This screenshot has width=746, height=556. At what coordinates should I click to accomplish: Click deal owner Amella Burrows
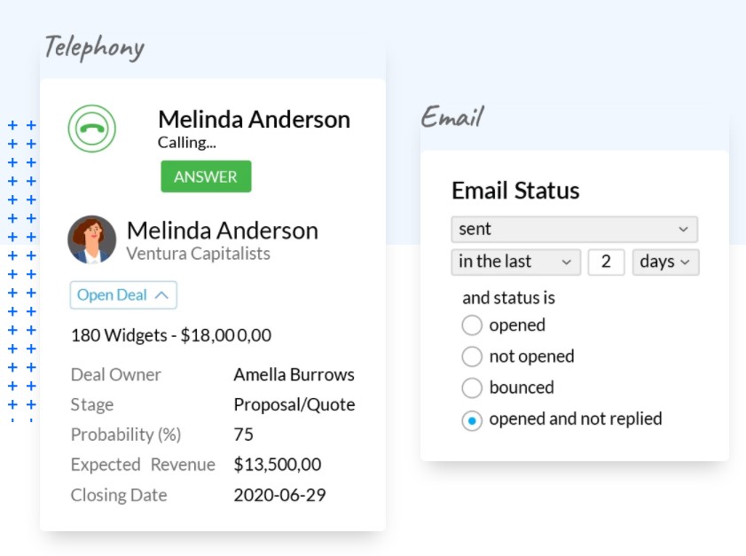[294, 374]
